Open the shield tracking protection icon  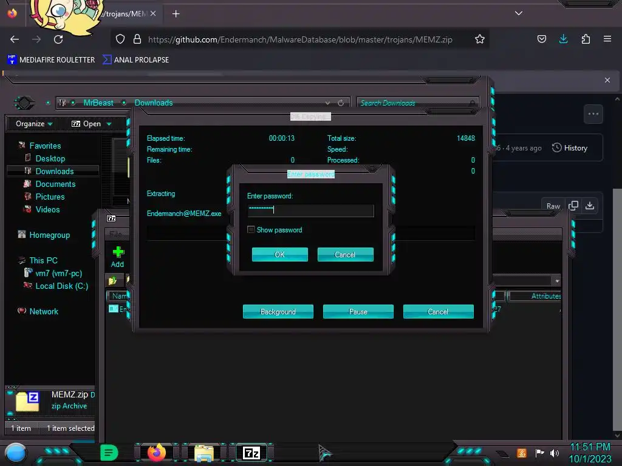tap(120, 39)
